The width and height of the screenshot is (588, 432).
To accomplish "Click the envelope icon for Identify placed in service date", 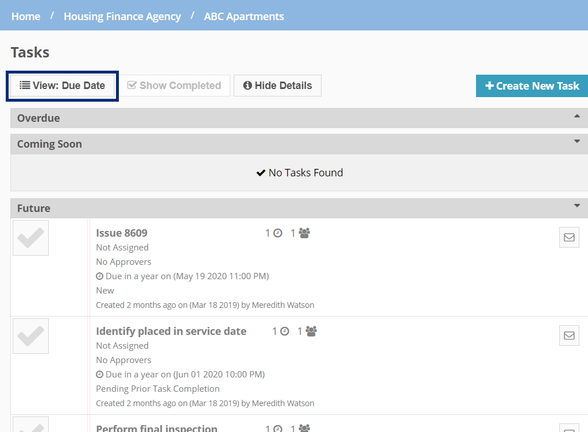I will 569,335.
